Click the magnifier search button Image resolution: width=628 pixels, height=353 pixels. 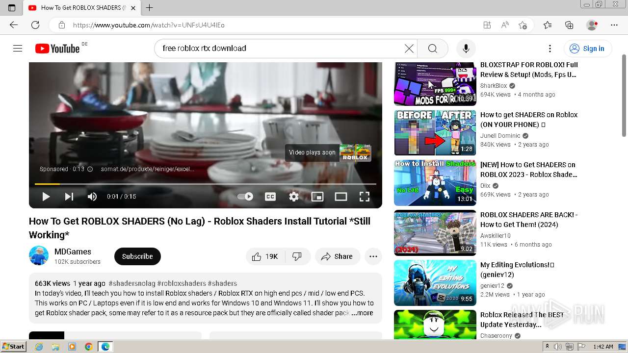[432, 48]
